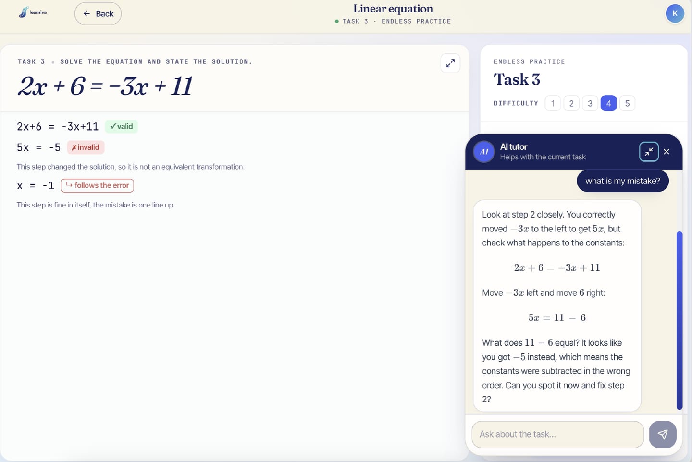Viewport: 692px width, 462px height.
Task: Send the message with the paper plane button
Action: (x=663, y=434)
